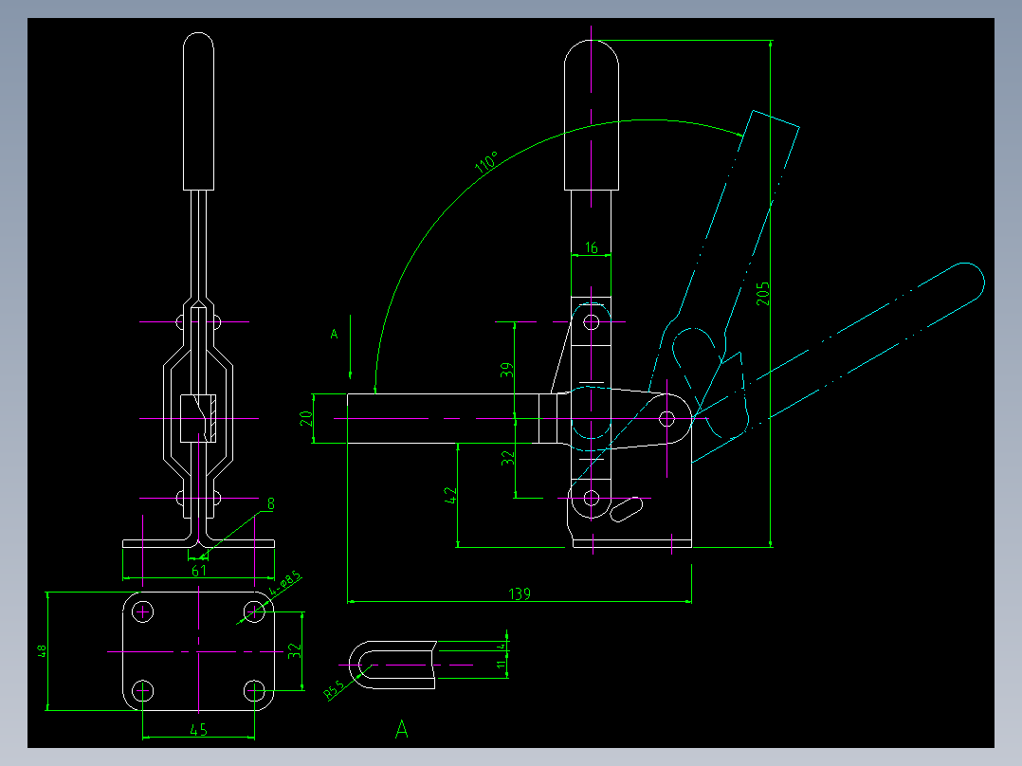The height and width of the screenshot is (766, 1022).
Task: Select the "48" plate height dimension
Action: (x=41, y=650)
